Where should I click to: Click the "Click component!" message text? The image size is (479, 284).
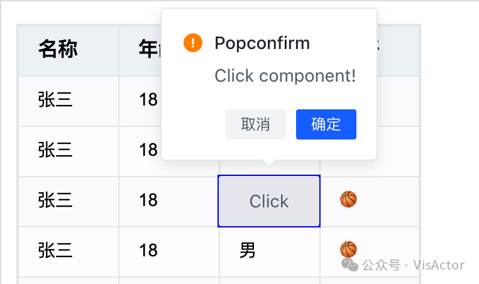285,76
